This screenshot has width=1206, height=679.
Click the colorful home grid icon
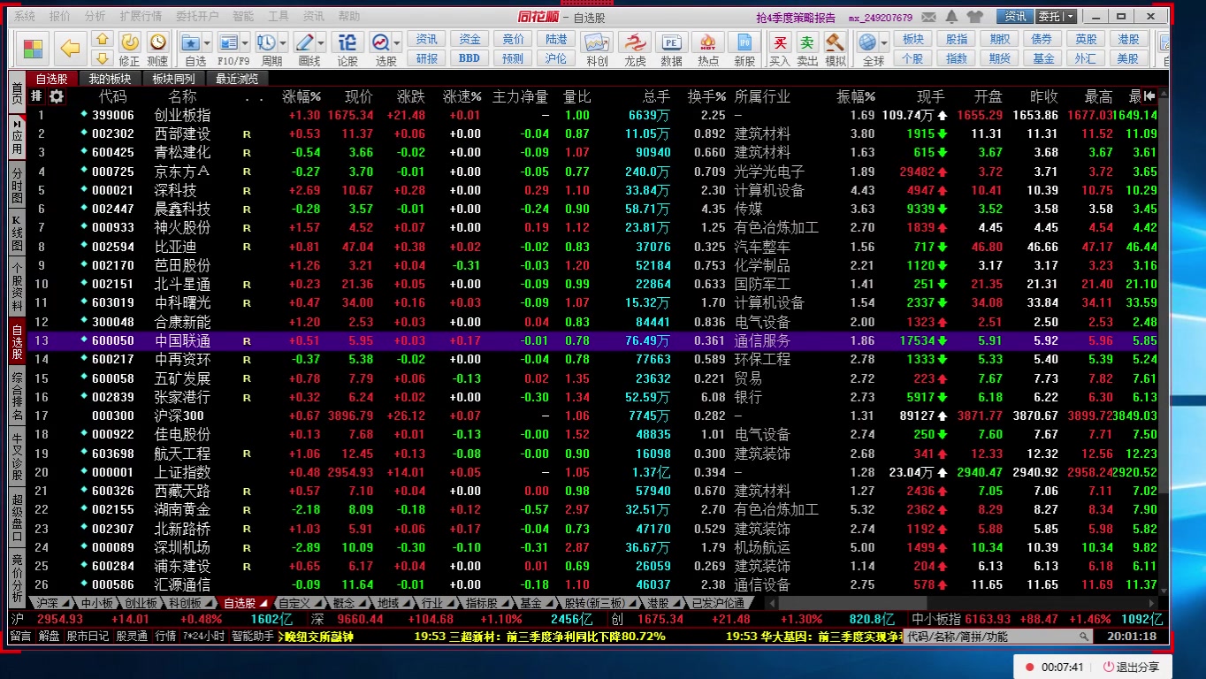pos(33,48)
